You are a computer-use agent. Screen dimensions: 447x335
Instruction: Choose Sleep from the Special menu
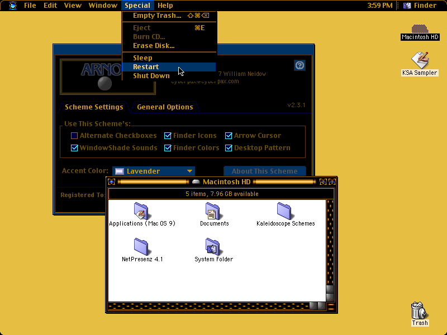click(169, 58)
